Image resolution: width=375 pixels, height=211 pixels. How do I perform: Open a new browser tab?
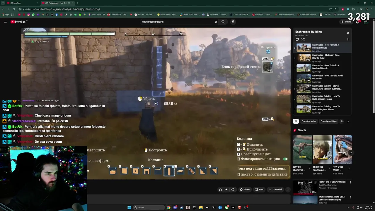[78, 3]
